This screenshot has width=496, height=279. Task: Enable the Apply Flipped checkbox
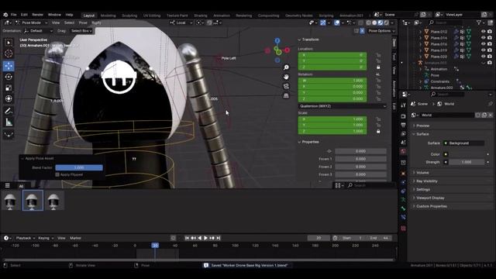(x=57, y=174)
